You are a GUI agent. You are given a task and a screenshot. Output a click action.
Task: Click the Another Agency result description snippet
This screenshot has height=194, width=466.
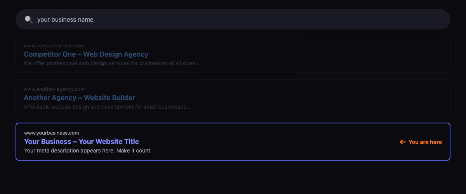point(107,107)
